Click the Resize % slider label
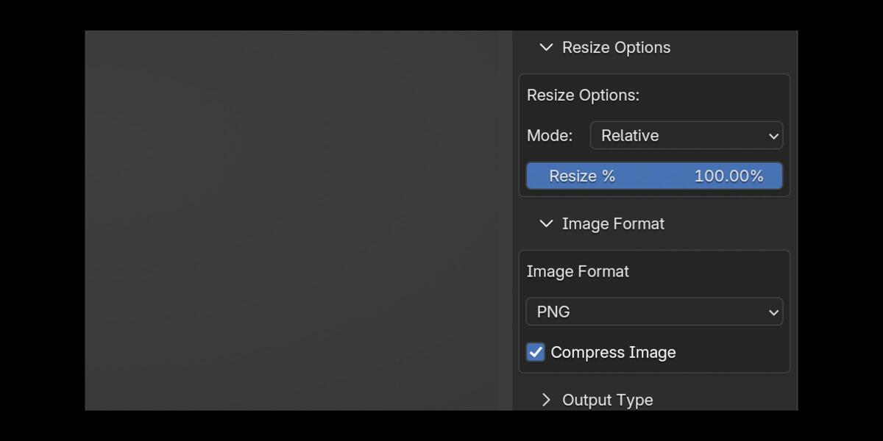The width and height of the screenshot is (883, 441). 582,176
